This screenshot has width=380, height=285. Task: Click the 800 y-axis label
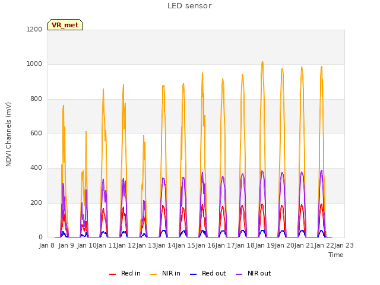click(36, 99)
